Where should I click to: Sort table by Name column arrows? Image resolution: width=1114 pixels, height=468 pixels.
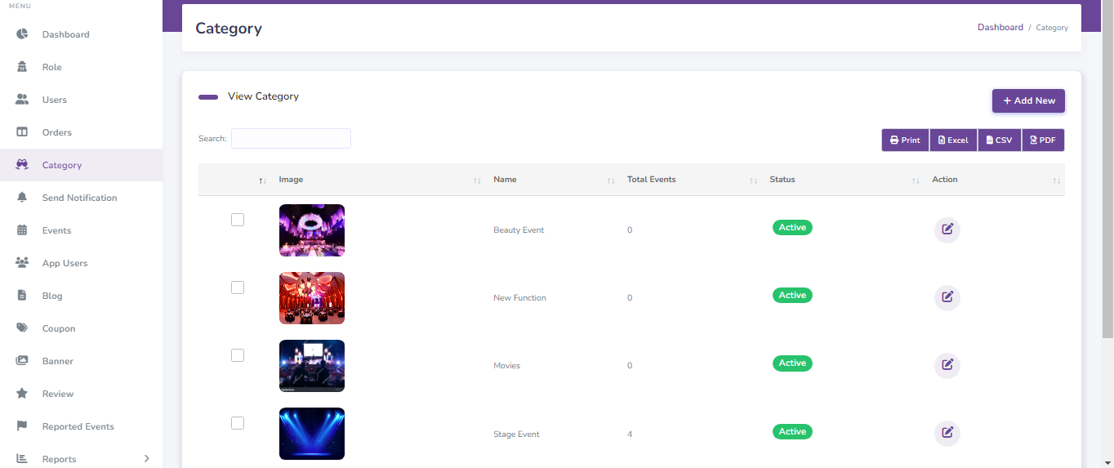click(x=611, y=181)
